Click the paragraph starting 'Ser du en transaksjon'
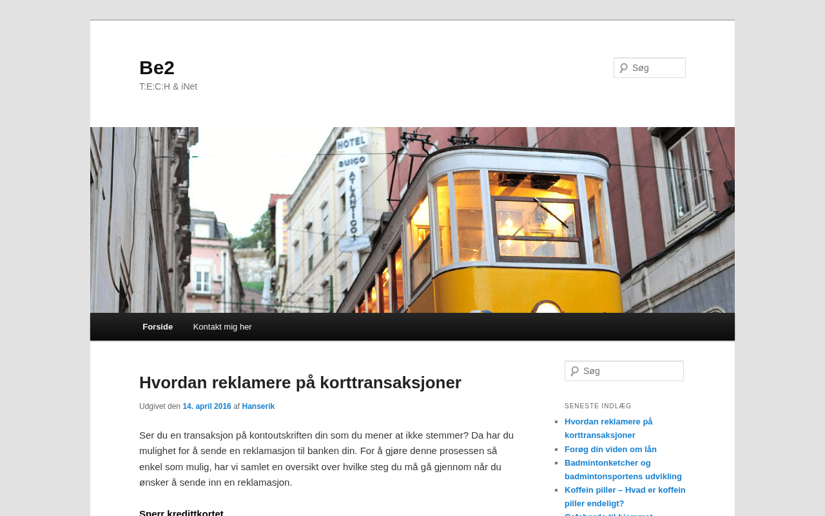Screen dimensions: 825x516 (327, 459)
